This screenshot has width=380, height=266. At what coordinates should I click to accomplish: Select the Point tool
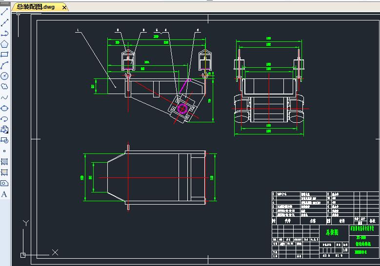(4, 151)
